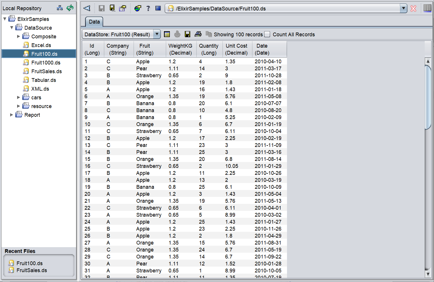Expand the Report folder

(x=12, y=115)
